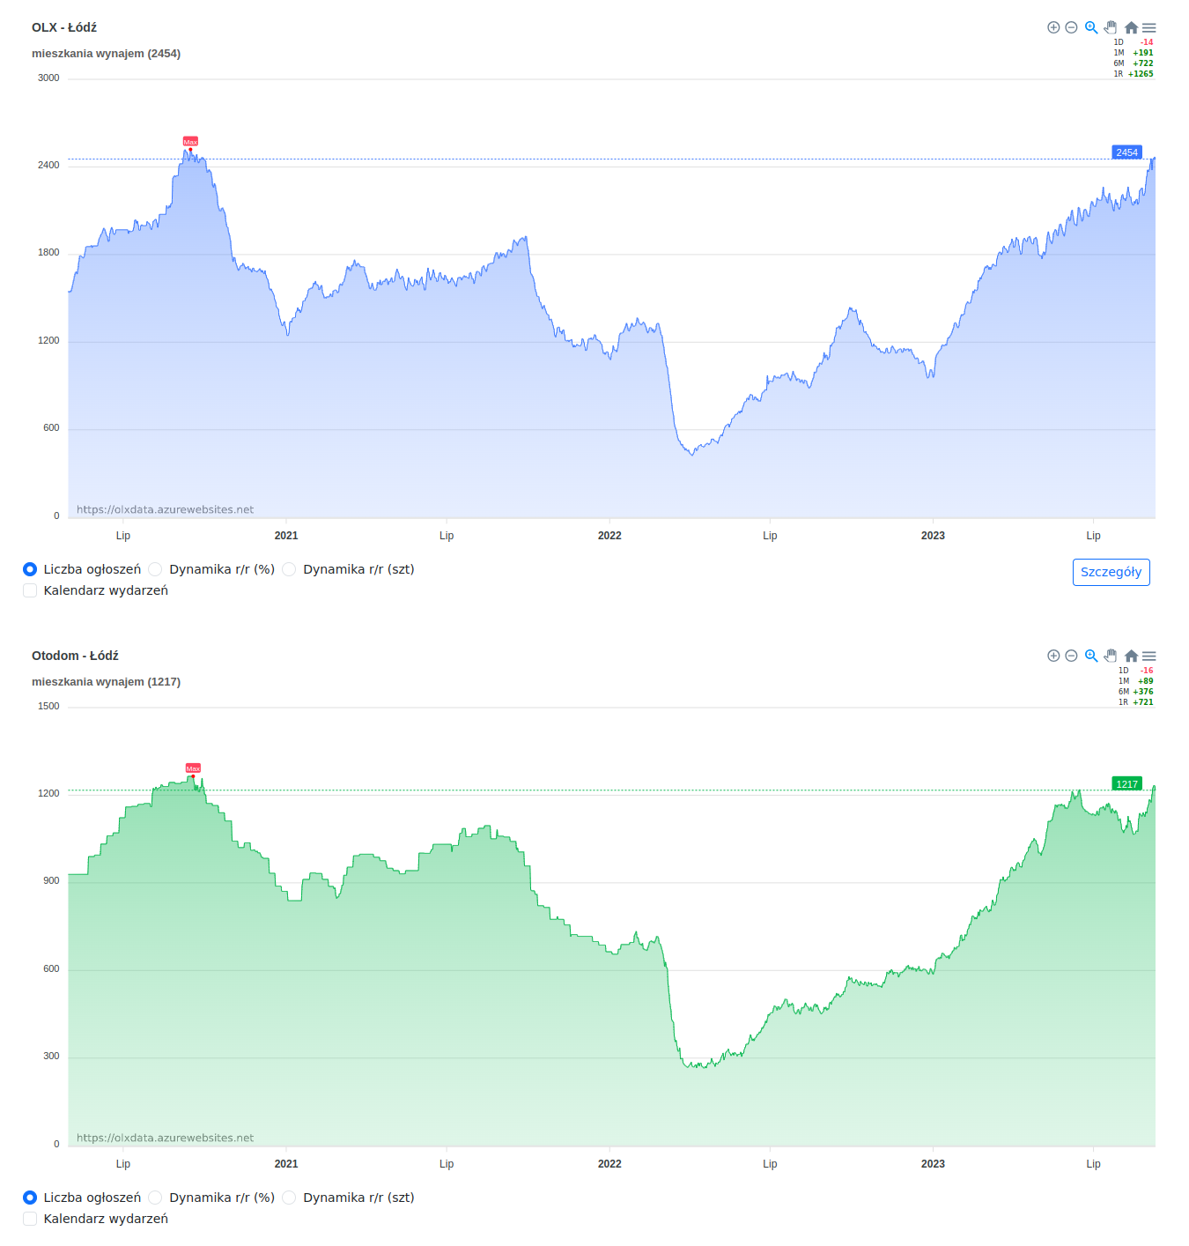Open hamburger menu on Otodom chart

[x=1149, y=656]
